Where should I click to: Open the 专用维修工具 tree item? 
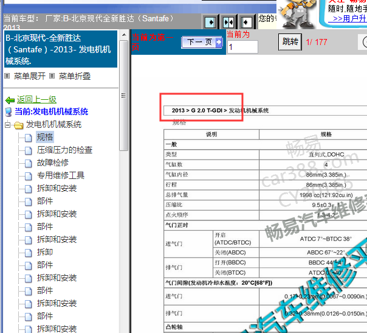coord(61,176)
